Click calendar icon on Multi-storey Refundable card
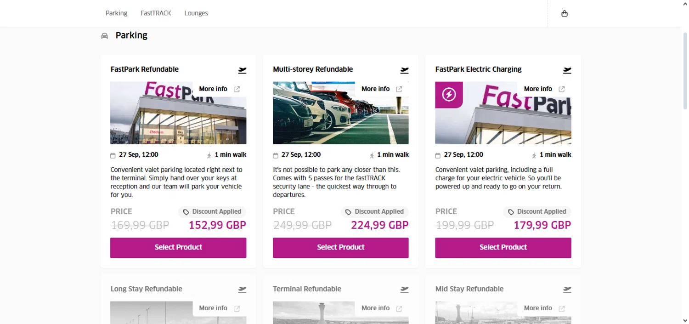Viewport: 689px width, 324px height. pos(276,155)
